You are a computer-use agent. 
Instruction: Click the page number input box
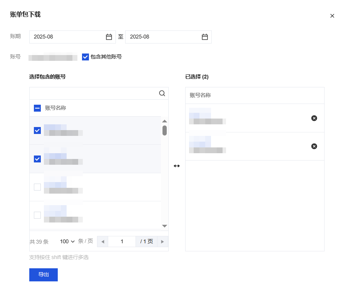122,242
